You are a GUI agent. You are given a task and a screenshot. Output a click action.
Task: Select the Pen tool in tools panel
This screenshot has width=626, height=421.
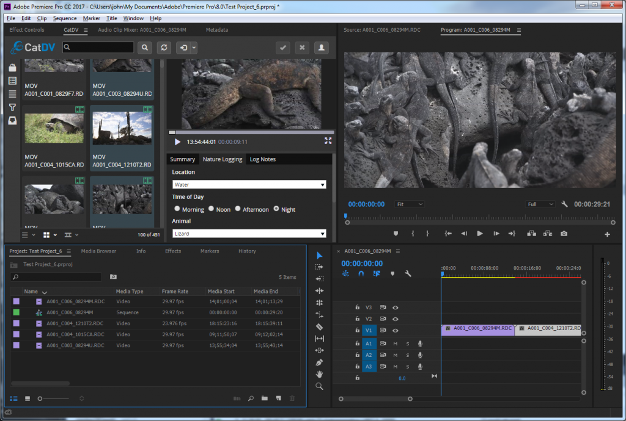[x=319, y=362]
